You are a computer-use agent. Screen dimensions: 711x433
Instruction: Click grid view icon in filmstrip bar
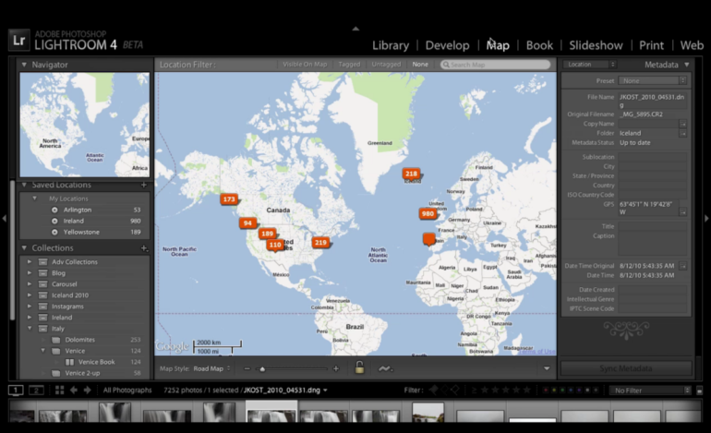tap(59, 391)
